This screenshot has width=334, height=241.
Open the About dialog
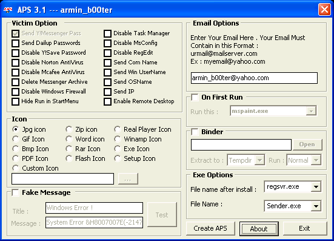point(259,229)
